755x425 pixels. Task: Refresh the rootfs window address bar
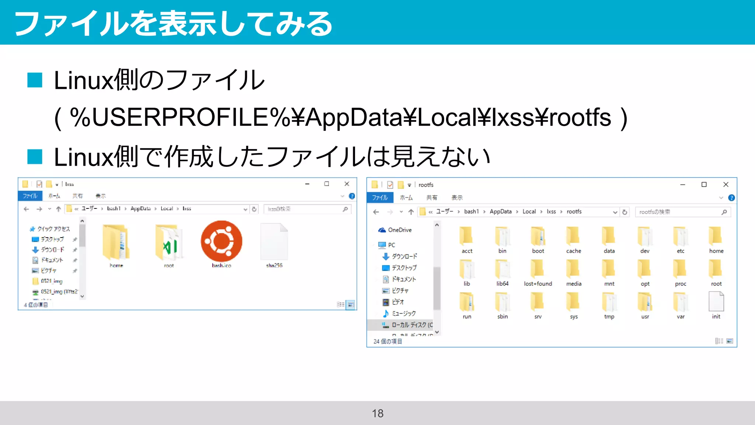point(624,212)
